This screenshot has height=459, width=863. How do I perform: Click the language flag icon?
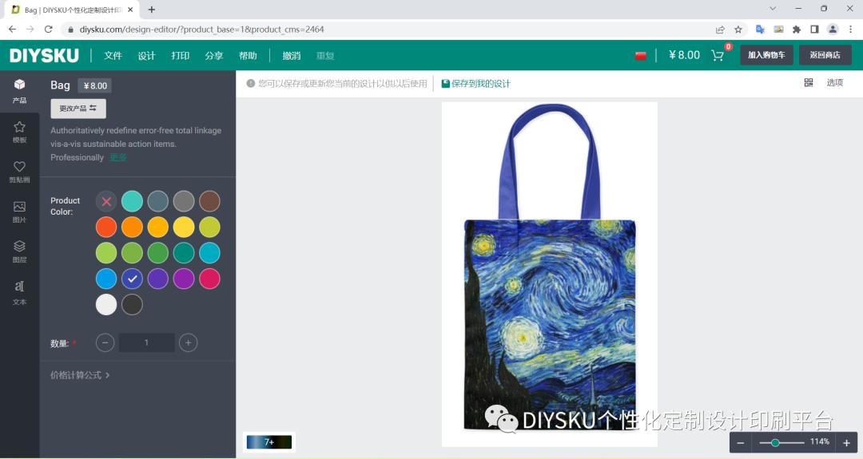(641, 56)
